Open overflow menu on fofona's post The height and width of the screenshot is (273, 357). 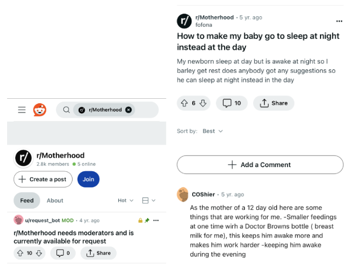[339, 21]
